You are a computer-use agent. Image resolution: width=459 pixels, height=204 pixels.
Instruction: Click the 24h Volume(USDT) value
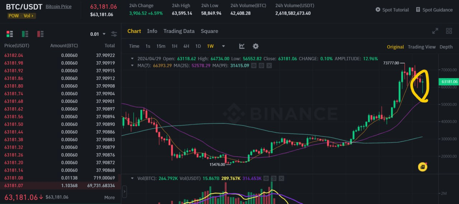click(x=293, y=13)
